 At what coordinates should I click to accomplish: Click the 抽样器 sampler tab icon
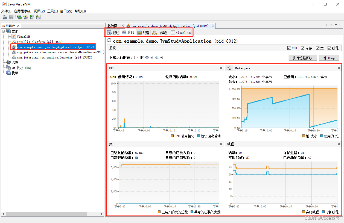154,33
